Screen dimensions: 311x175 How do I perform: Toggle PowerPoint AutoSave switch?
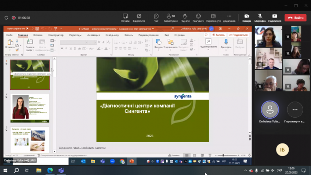point(29,29)
